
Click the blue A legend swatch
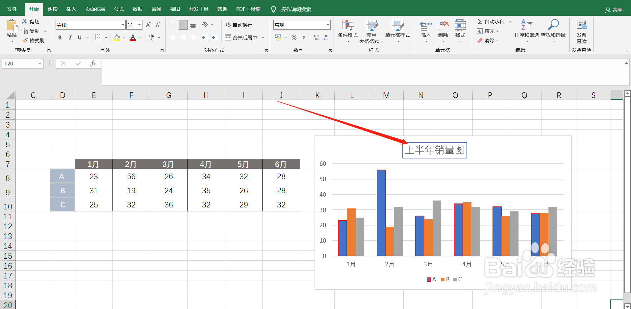pos(429,279)
